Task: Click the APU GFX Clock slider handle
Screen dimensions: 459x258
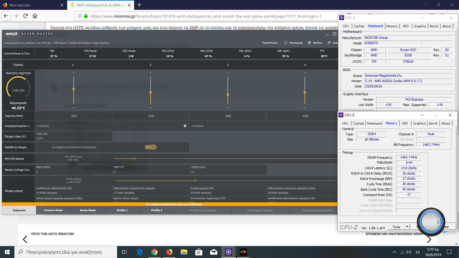Action: point(134,158)
